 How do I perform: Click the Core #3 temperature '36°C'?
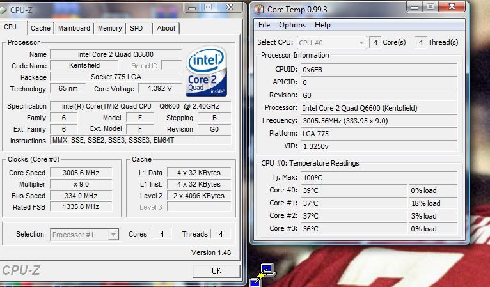click(x=354, y=229)
